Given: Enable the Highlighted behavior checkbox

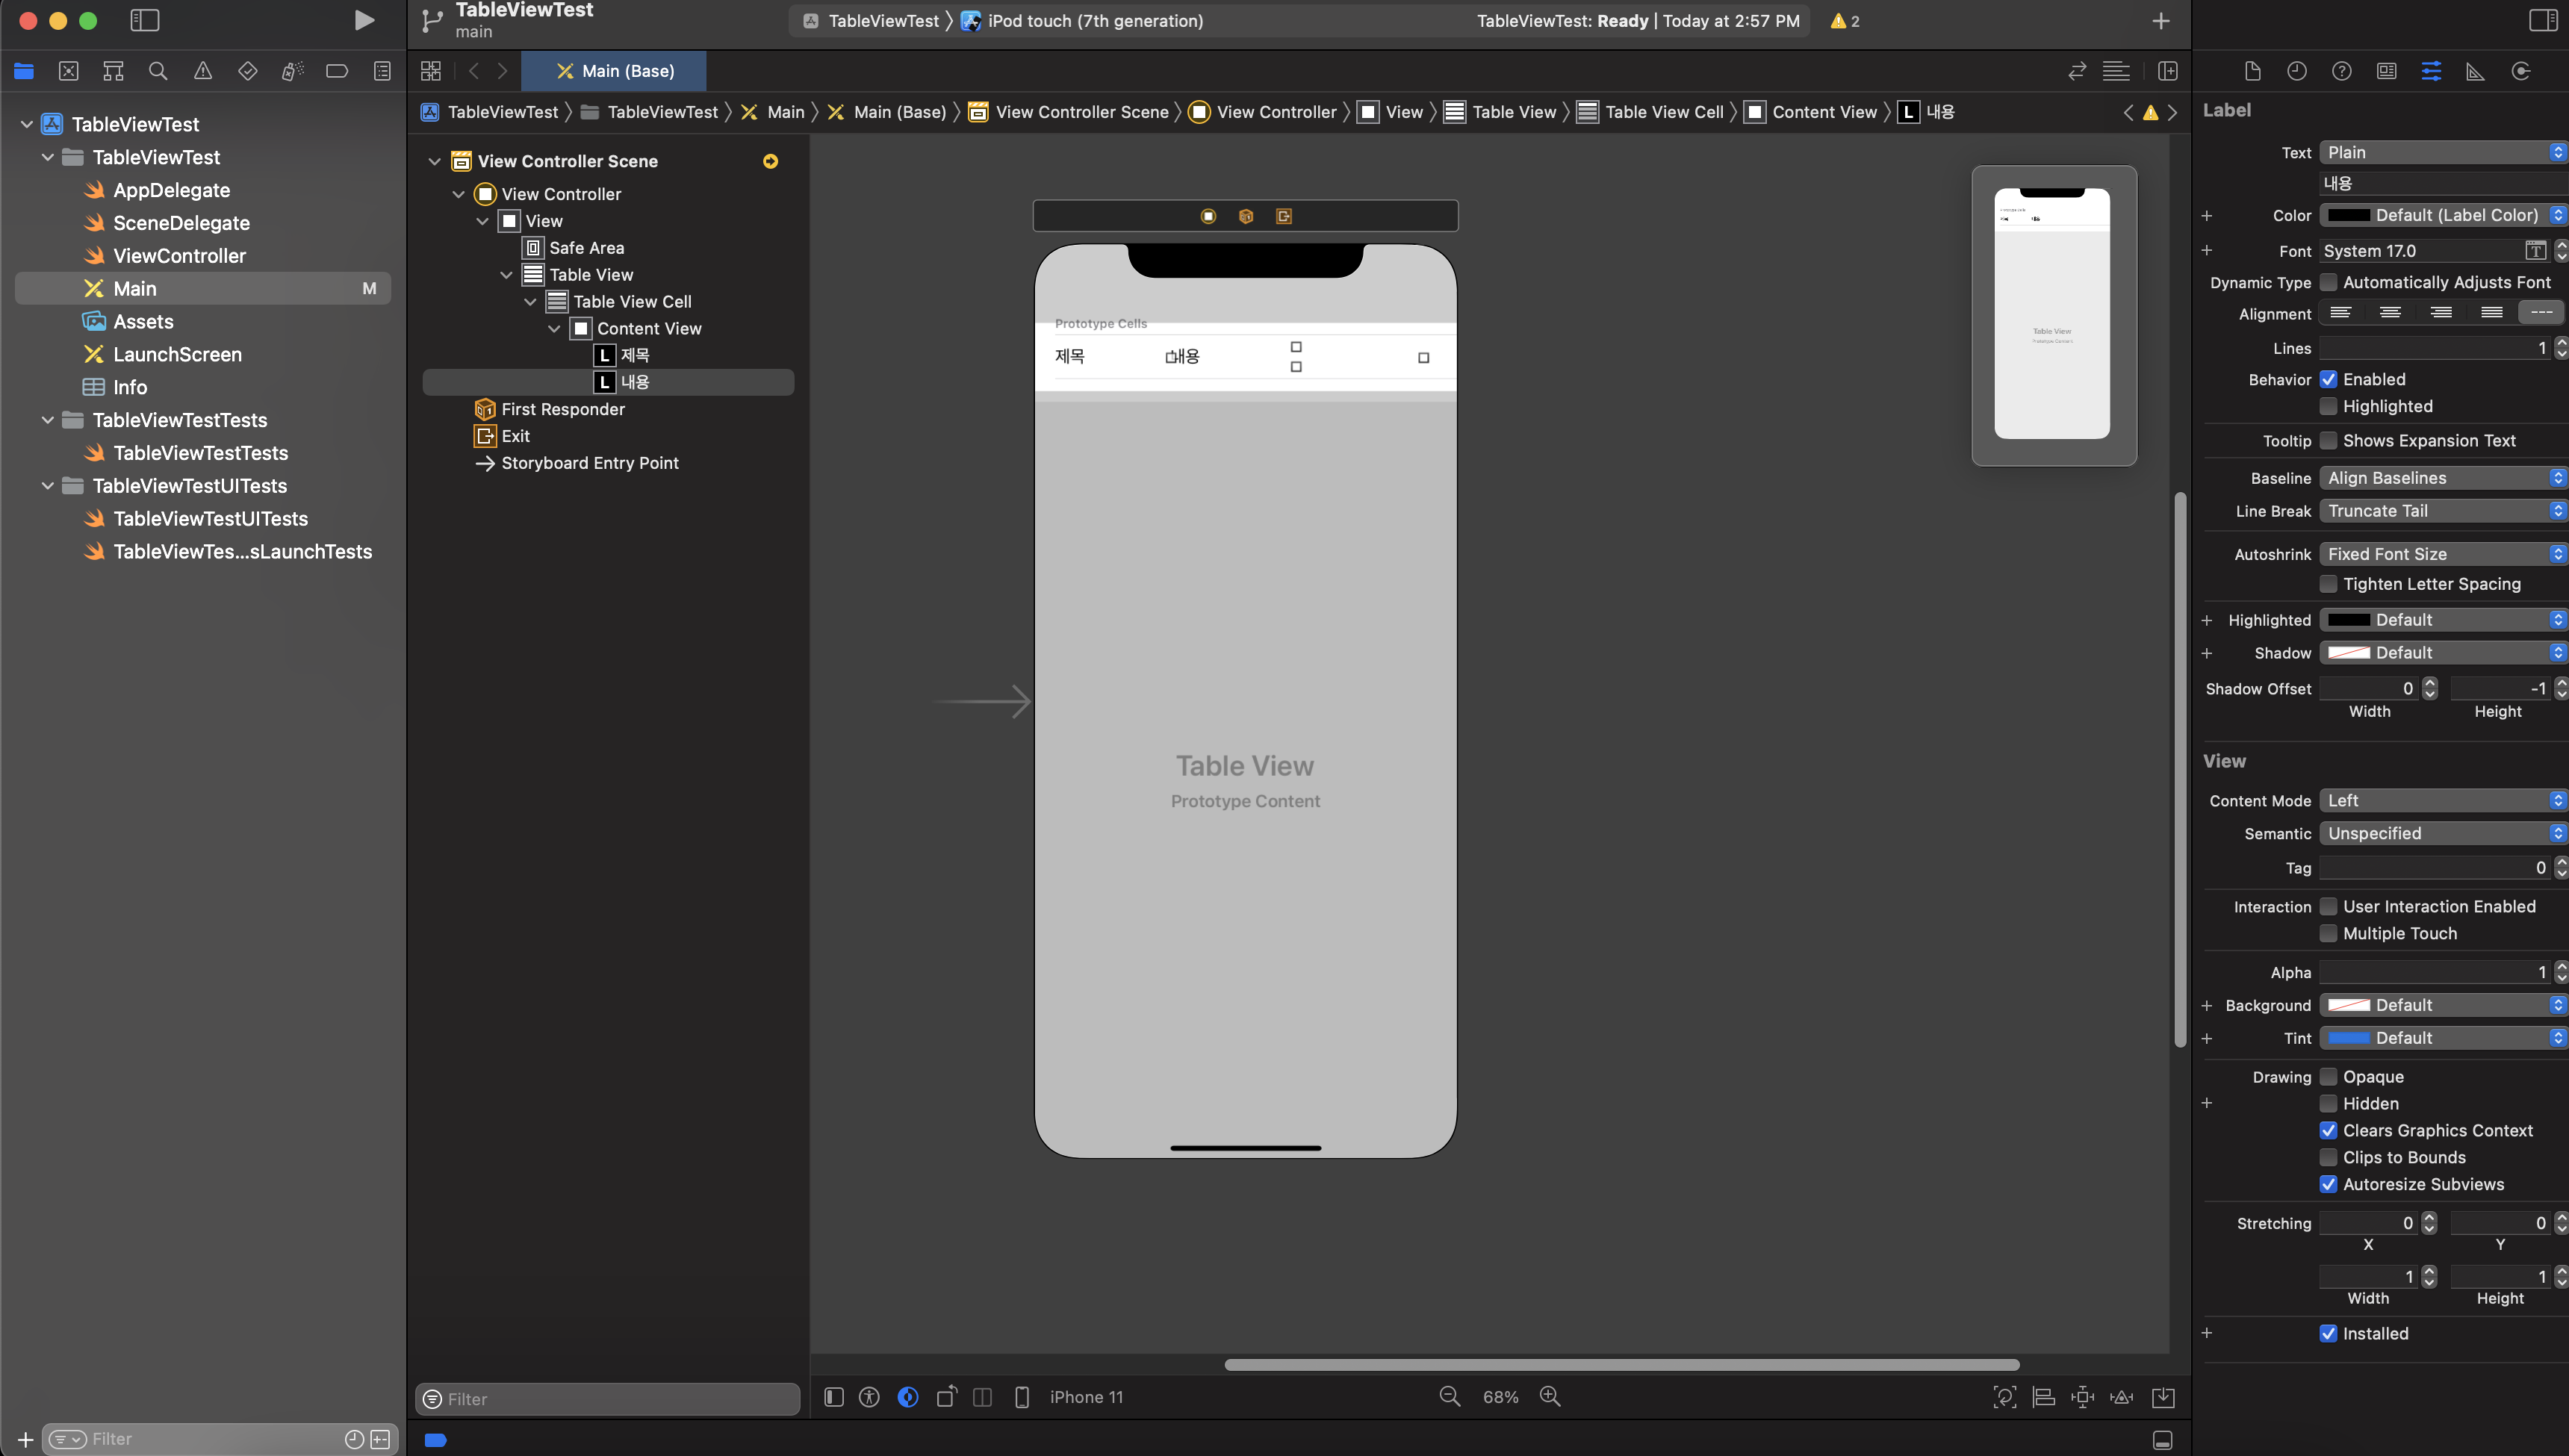Looking at the screenshot, I should point(2328,406).
